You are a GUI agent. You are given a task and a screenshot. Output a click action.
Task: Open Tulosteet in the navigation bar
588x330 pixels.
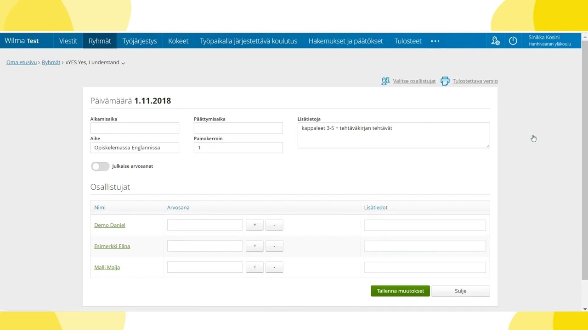click(408, 41)
